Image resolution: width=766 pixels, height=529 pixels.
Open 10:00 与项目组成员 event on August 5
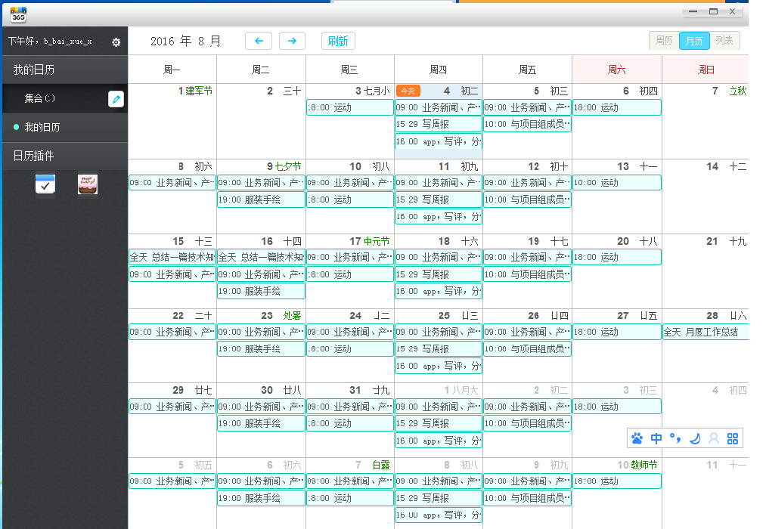click(527, 124)
